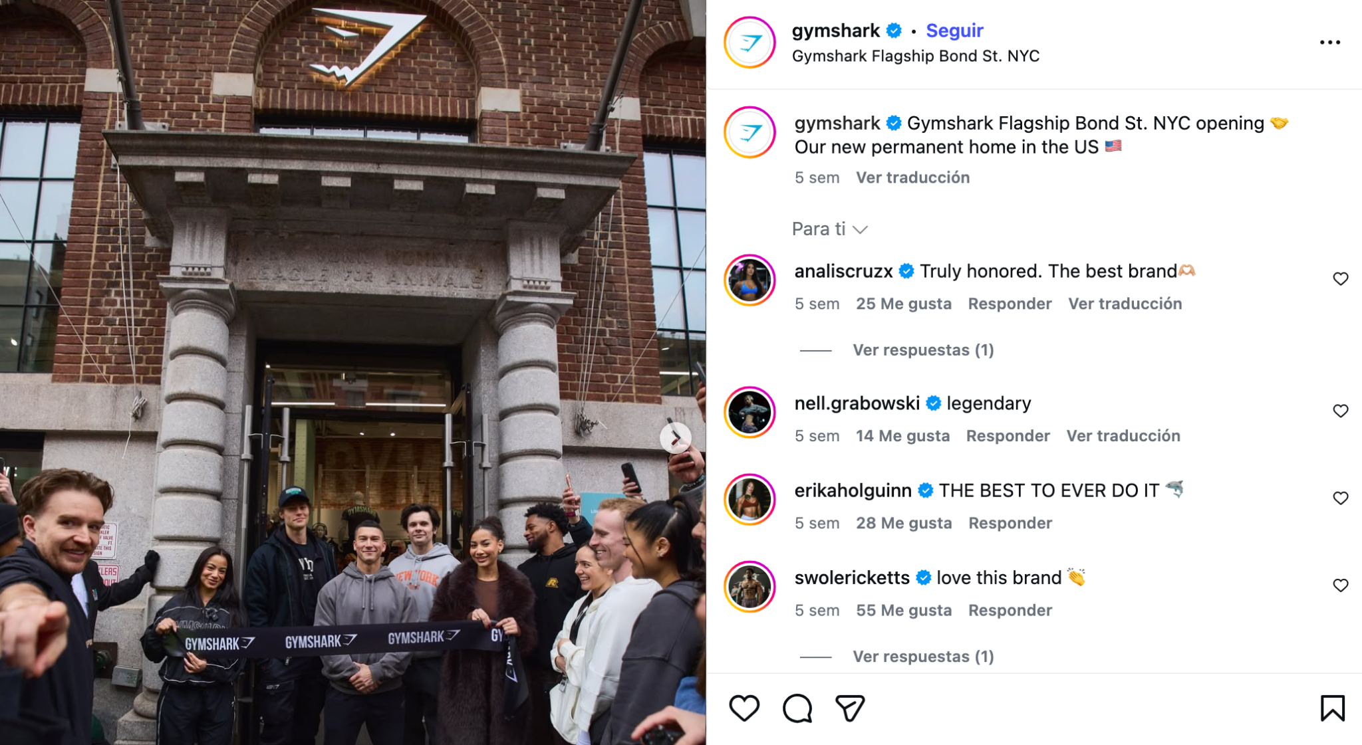Viewport: 1362px width, 745px height.
Task: Save the post with the bookmark icon
Action: [1332, 708]
